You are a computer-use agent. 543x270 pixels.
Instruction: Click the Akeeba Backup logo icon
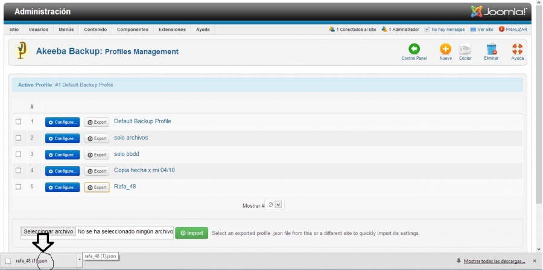pos(22,51)
